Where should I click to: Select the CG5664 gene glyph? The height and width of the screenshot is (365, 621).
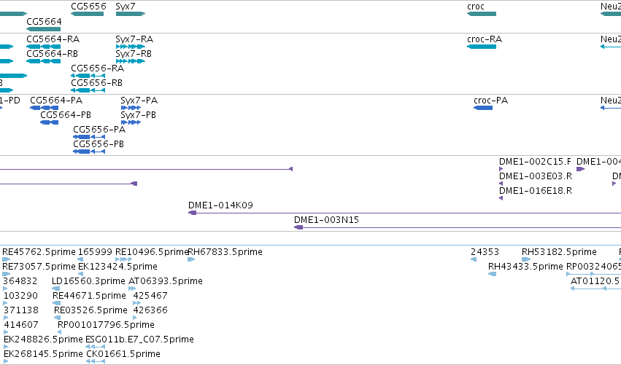point(44,29)
